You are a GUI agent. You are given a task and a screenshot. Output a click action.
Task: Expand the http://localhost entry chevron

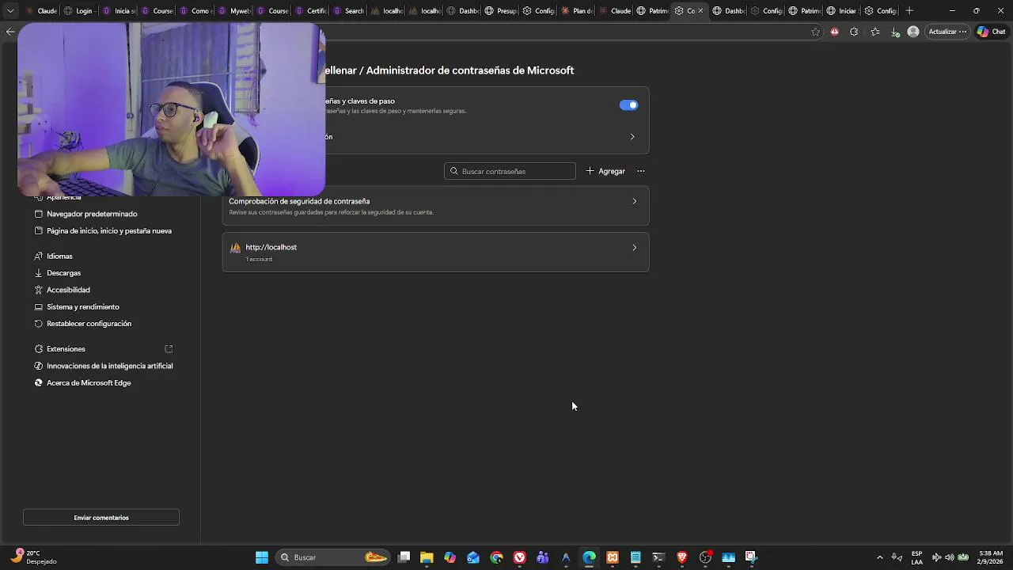coord(634,248)
